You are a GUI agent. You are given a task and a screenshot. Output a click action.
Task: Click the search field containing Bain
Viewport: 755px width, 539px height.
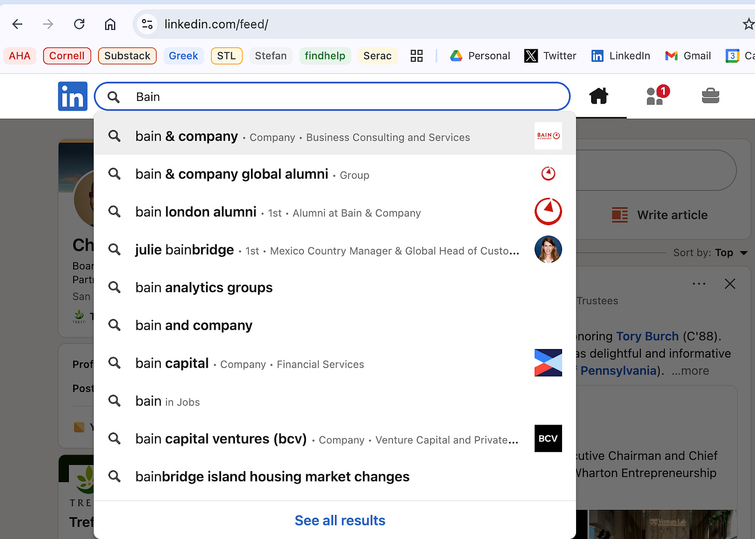point(332,97)
